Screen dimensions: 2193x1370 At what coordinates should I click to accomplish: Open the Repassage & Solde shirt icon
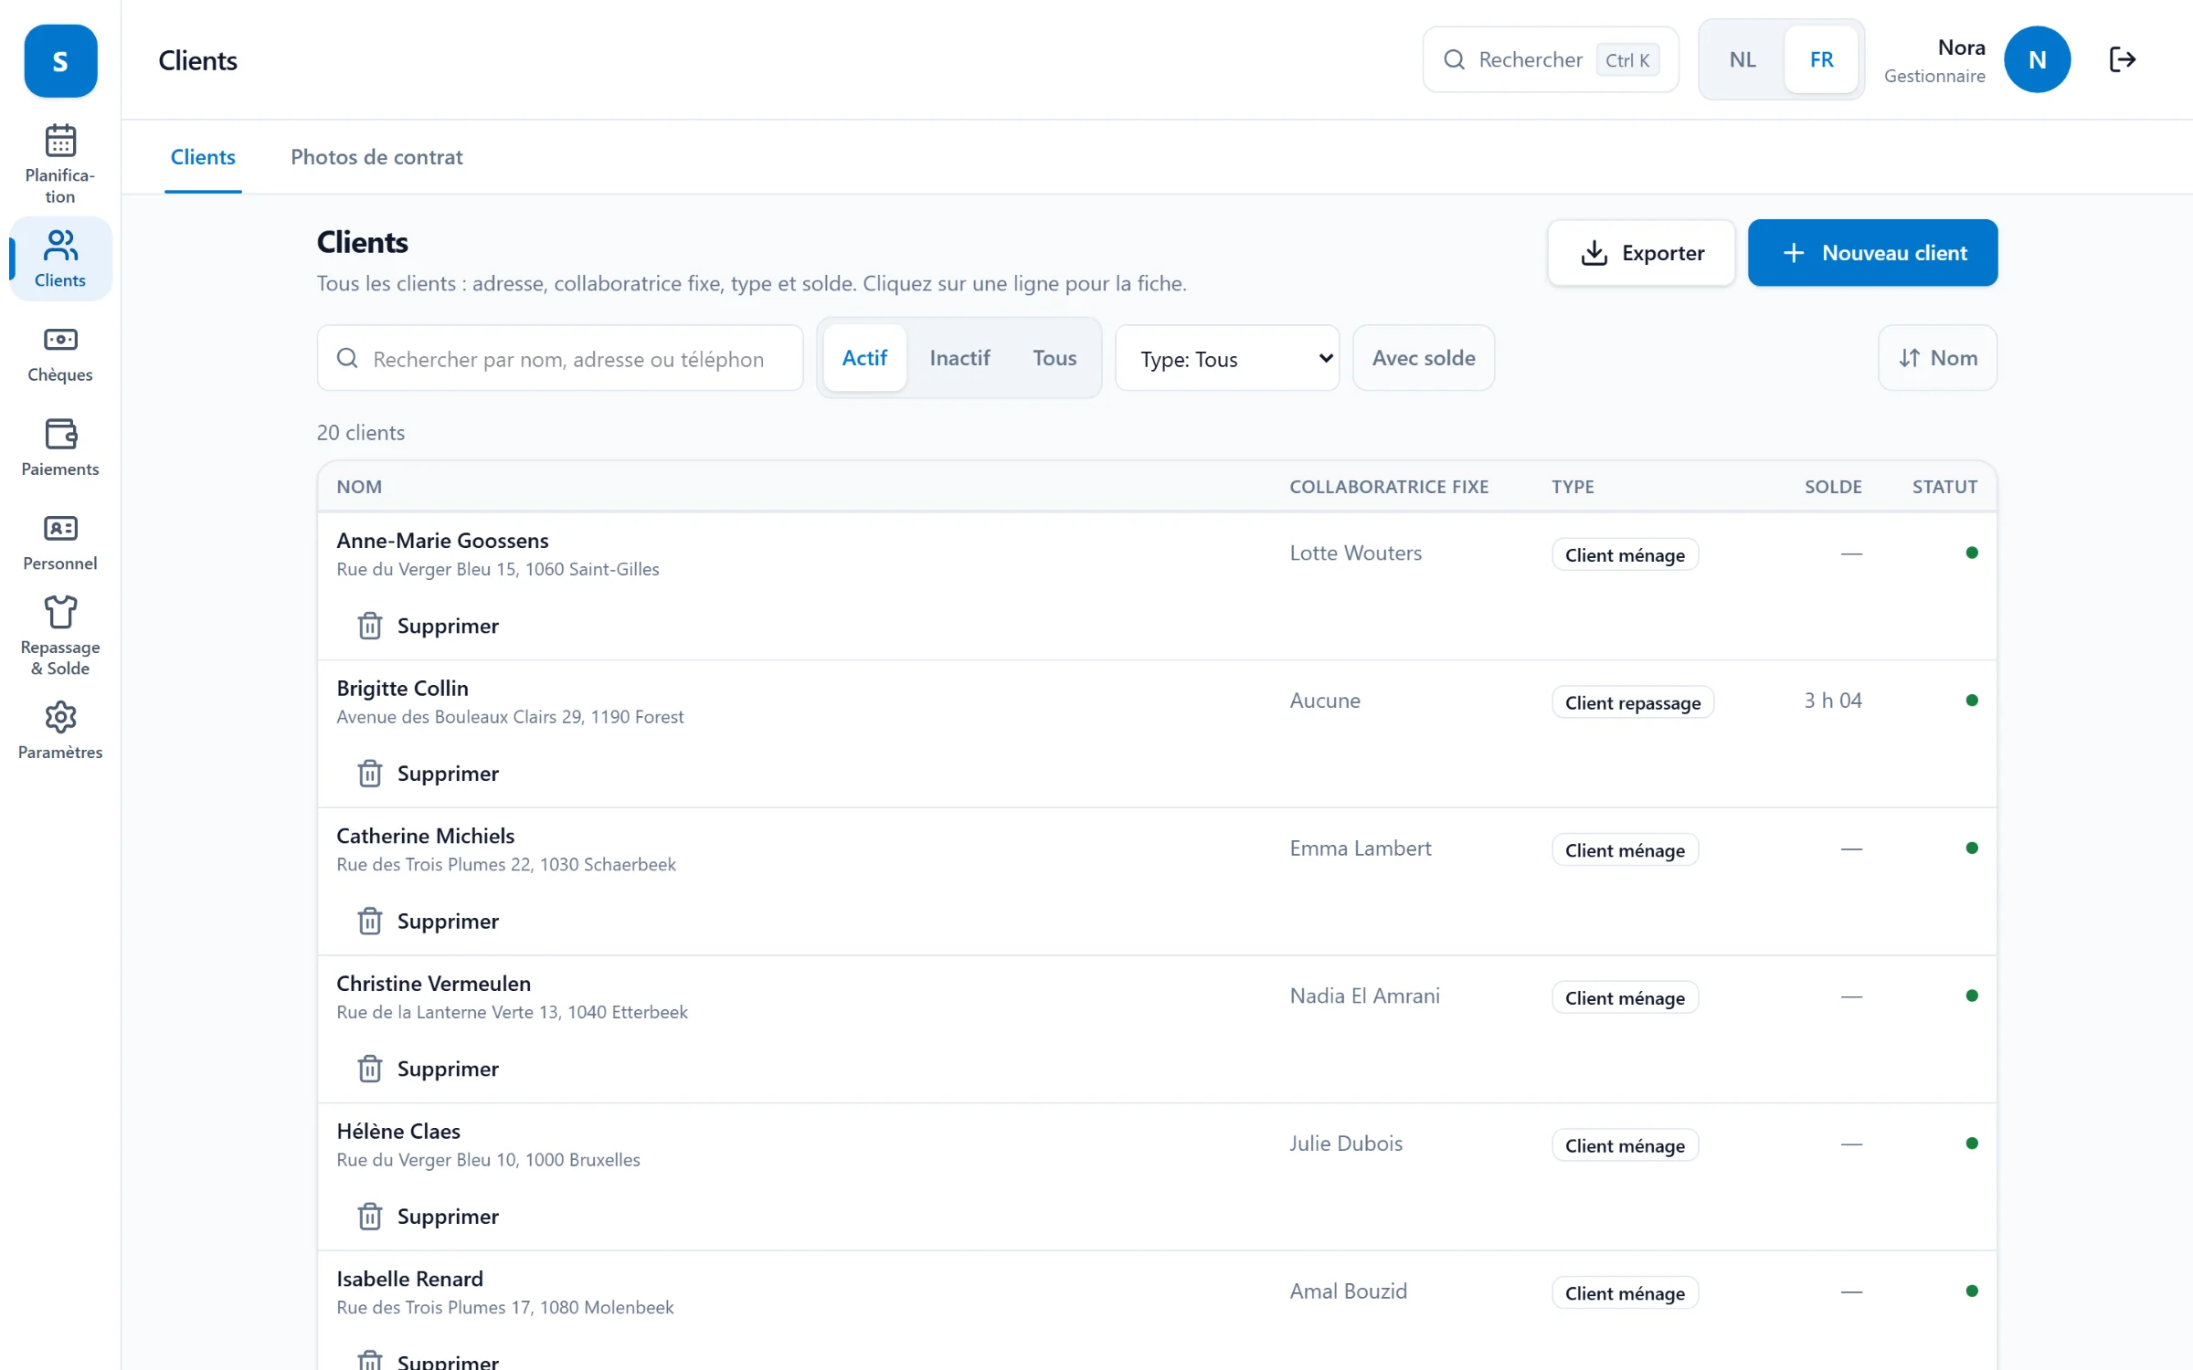pos(60,612)
